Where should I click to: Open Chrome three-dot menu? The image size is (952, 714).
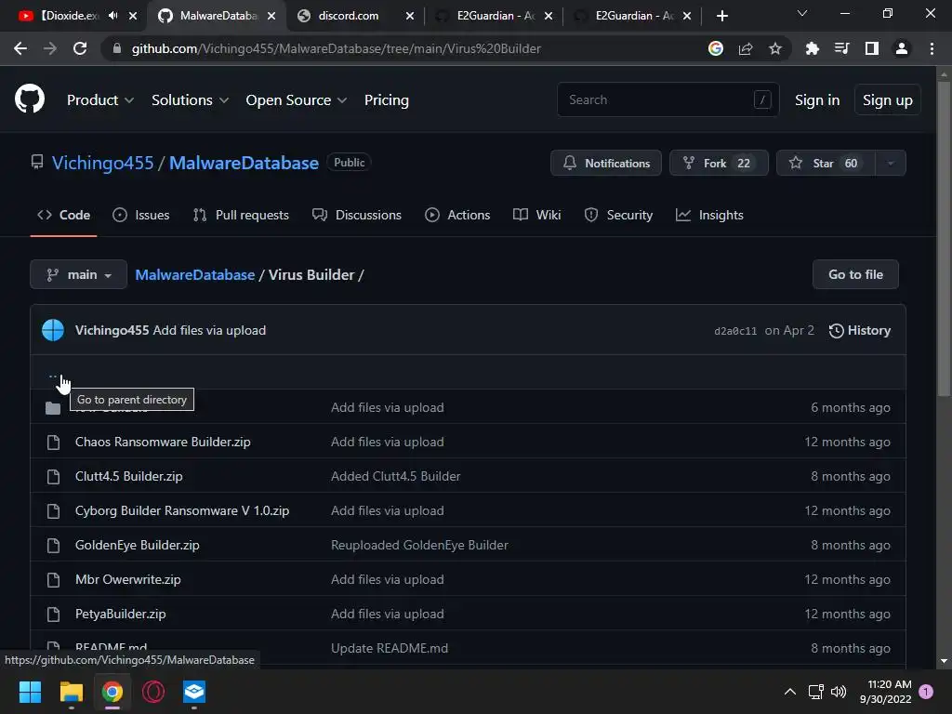pos(932,48)
